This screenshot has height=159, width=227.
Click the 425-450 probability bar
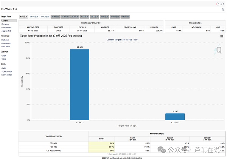[174, 116]
